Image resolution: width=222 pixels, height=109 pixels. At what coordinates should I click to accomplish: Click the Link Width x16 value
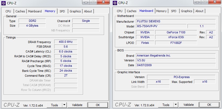[x=158, y=82]
